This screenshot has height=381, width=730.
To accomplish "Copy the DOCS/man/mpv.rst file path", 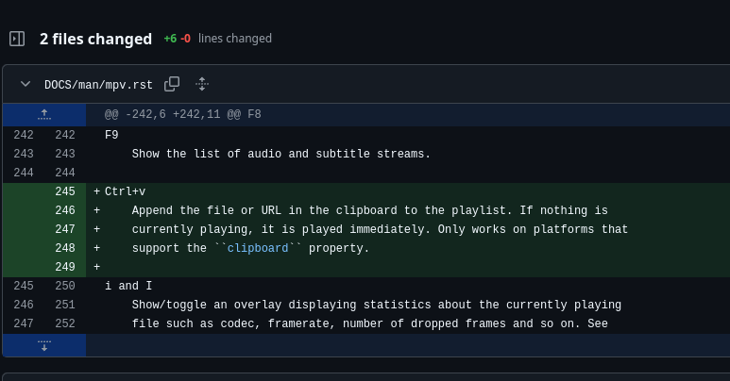I will (172, 84).
